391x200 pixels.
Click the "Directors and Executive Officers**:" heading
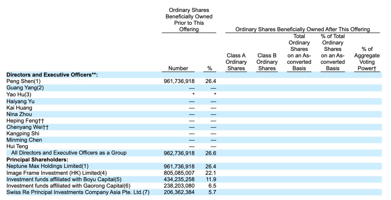point(52,75)
